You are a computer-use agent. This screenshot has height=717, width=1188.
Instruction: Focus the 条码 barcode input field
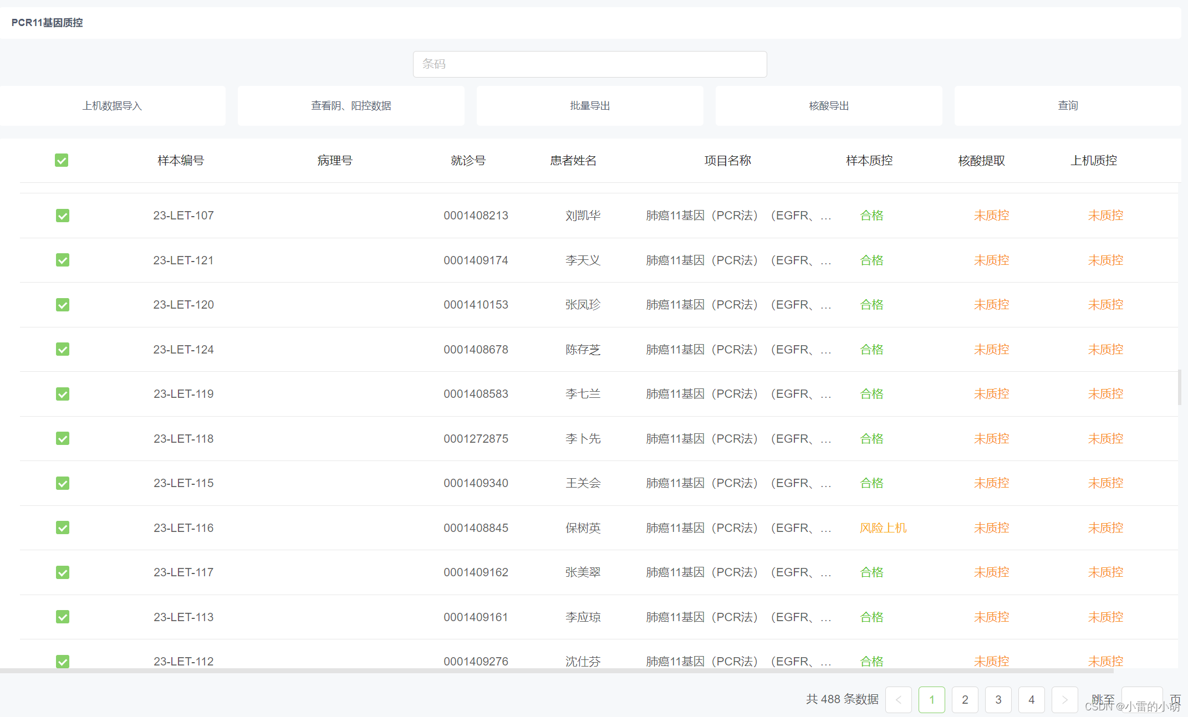coord(589,64)
